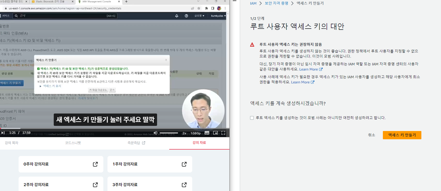Click the orange 액세스 키 만들기 button
The image size is (441, 191).
click(402, 135)
